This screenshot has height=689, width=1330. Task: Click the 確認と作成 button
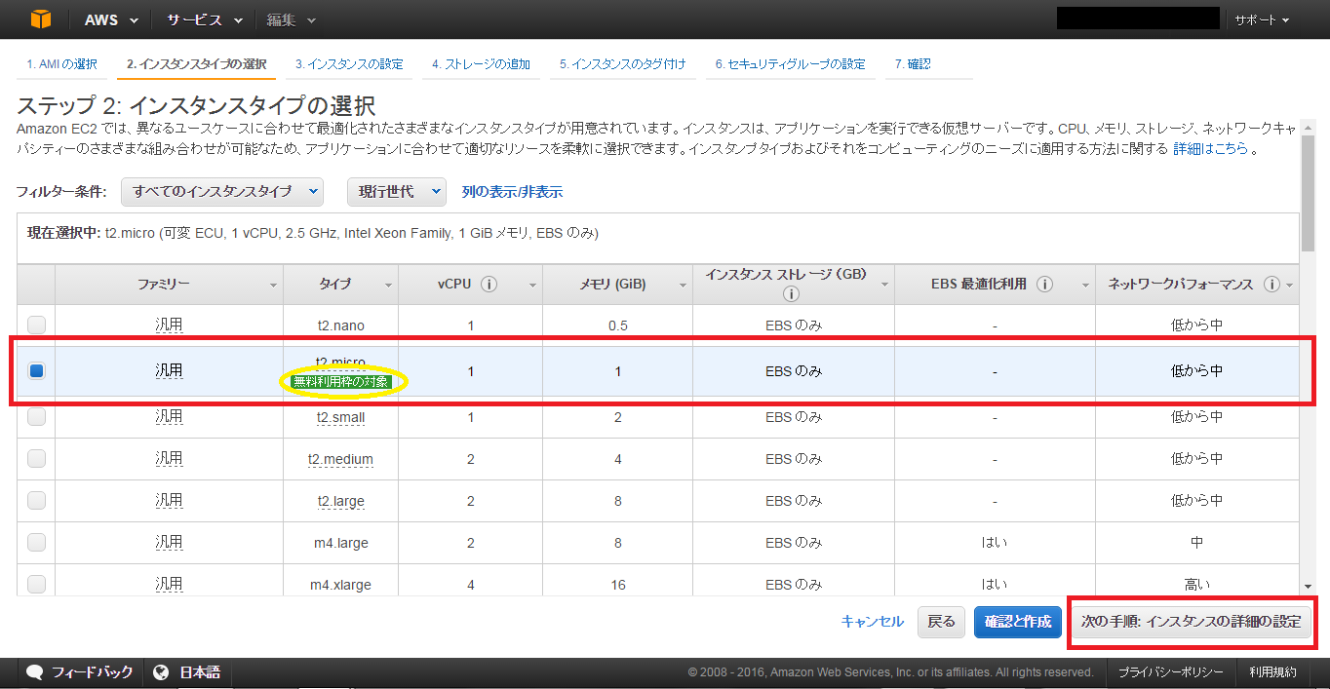1018,622
